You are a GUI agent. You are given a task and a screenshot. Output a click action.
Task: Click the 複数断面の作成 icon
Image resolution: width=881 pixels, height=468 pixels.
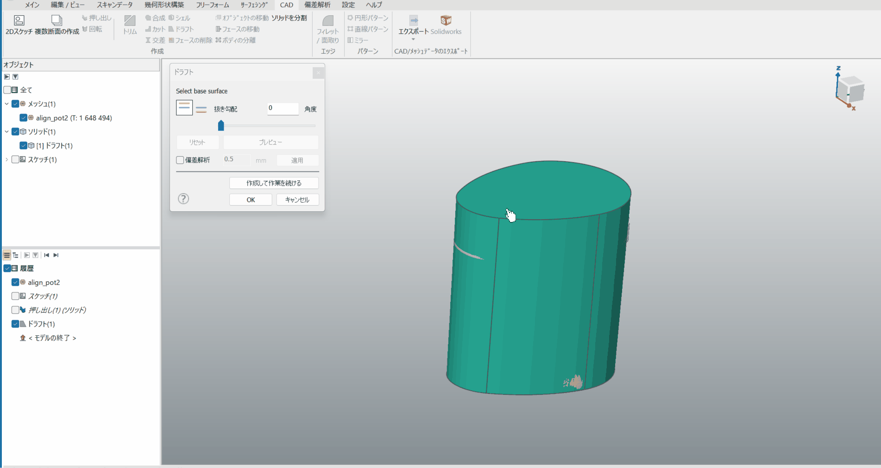tap(57, 20)
